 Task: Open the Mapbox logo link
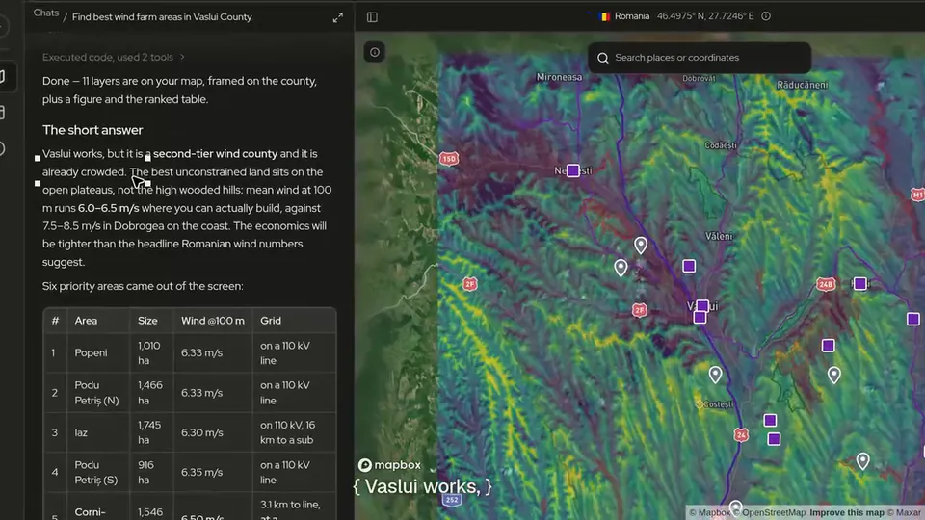coord(389,465)
